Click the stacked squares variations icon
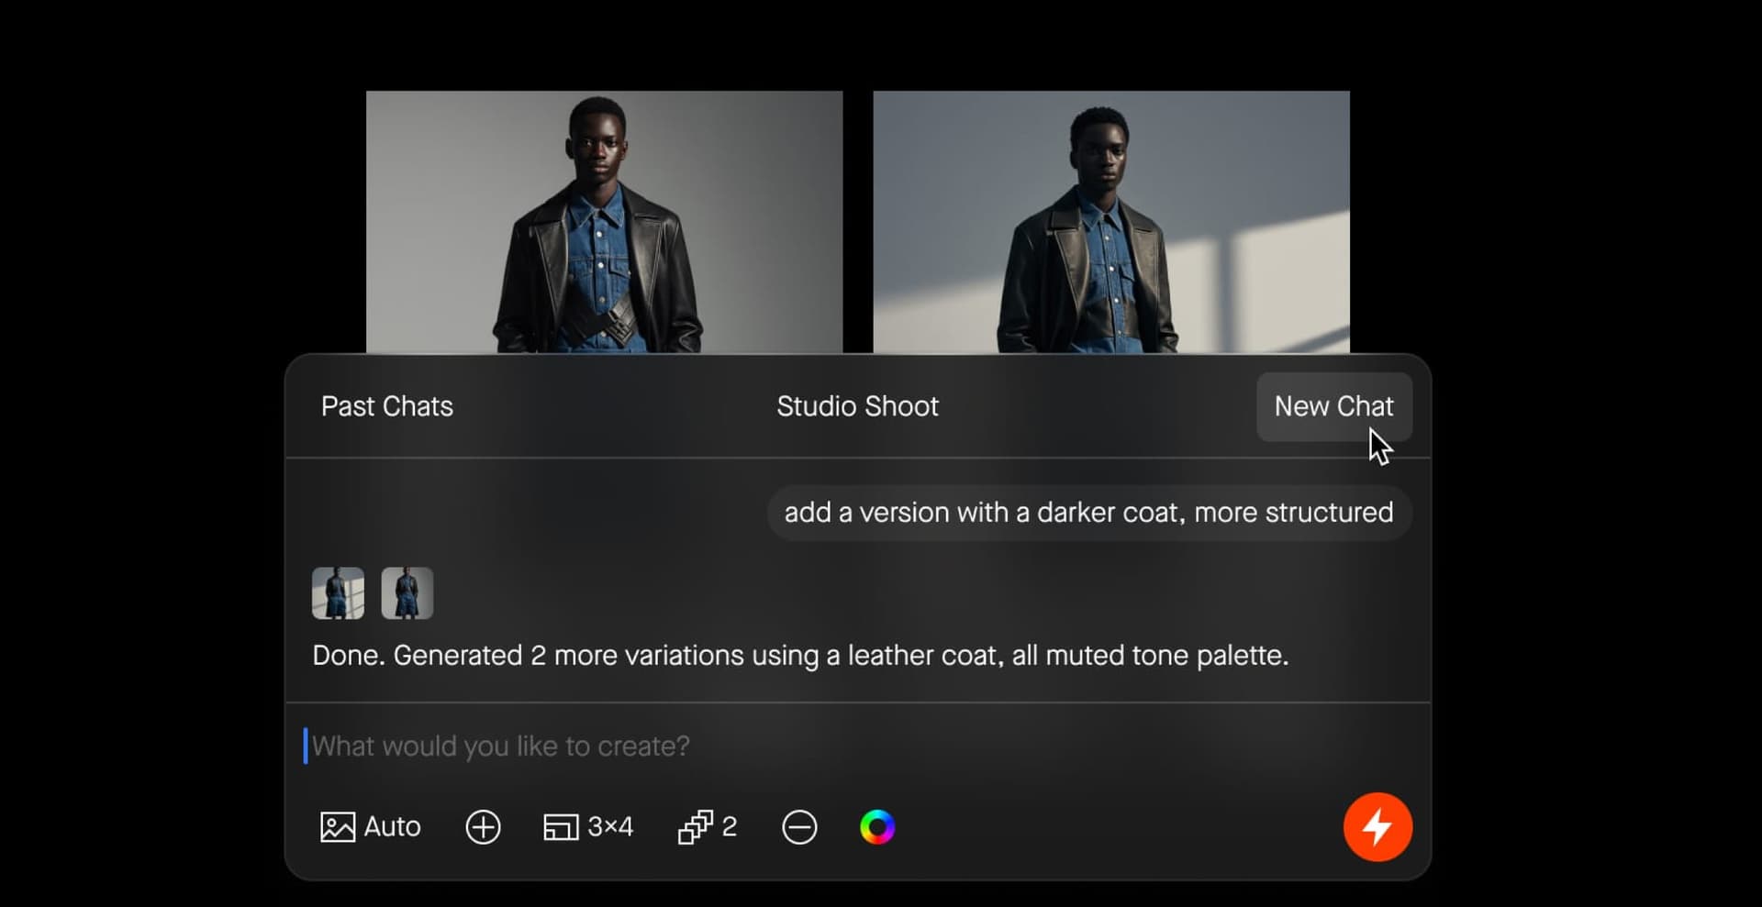Screen dimensions: 1762x907 pyautogui.click(x=695, y=827)
